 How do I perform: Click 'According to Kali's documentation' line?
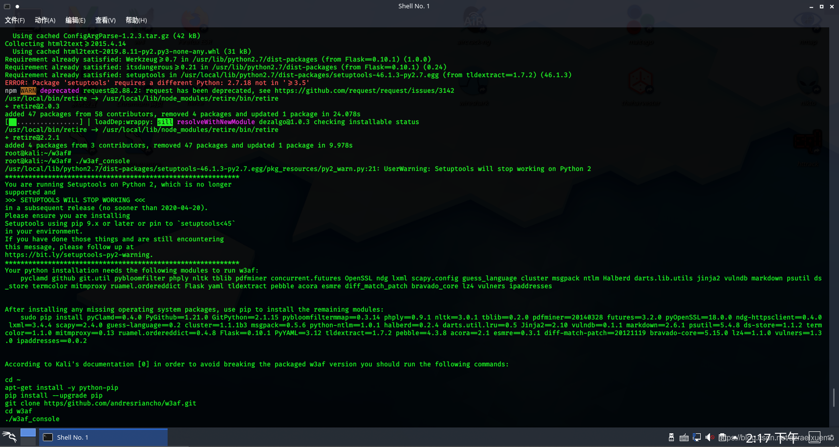[x=257, y=364]
